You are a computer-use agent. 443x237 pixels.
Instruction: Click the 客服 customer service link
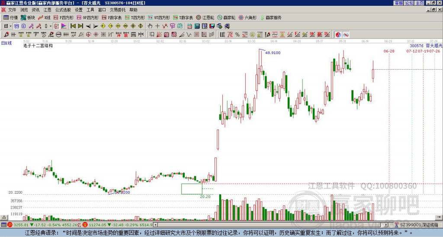coord(398,3)
